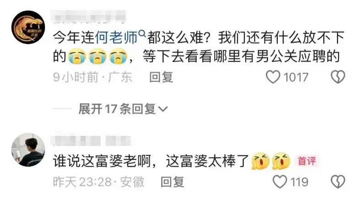Viewport: 360px width, 200px height.
Task: Tap the search magnifier after 何老师
Action: click(x=143, y=34)
